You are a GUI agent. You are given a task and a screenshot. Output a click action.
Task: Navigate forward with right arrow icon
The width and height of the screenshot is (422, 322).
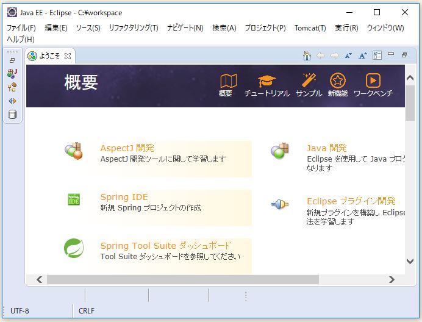click(335, 55)
